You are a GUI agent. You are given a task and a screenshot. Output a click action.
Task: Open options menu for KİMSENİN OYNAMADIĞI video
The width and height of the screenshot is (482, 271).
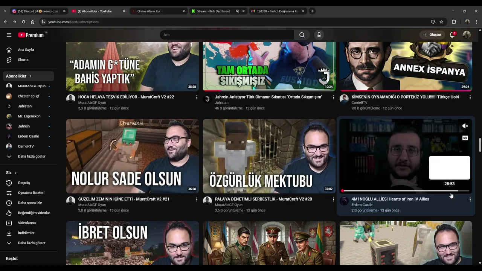click(470, 97)
